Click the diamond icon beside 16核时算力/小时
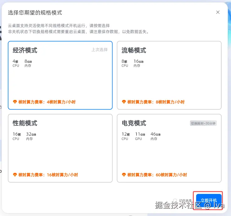 pyautogui.click(x=15, y=175)
